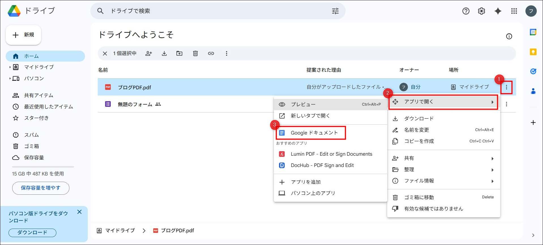Screen dimensions: 543x245
Task: Expand the パソコン tree item
Action: tap(10, 79)
